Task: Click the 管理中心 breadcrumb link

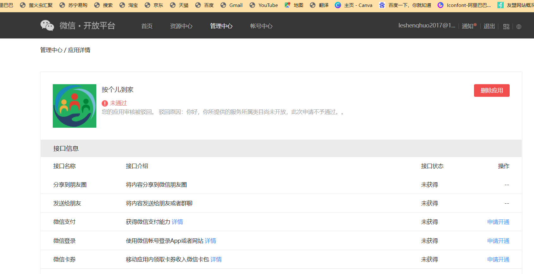Action: pos(51,50)
